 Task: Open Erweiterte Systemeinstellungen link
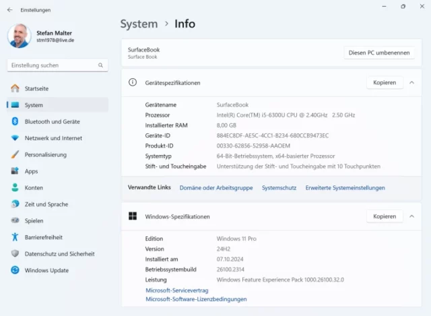345,188
